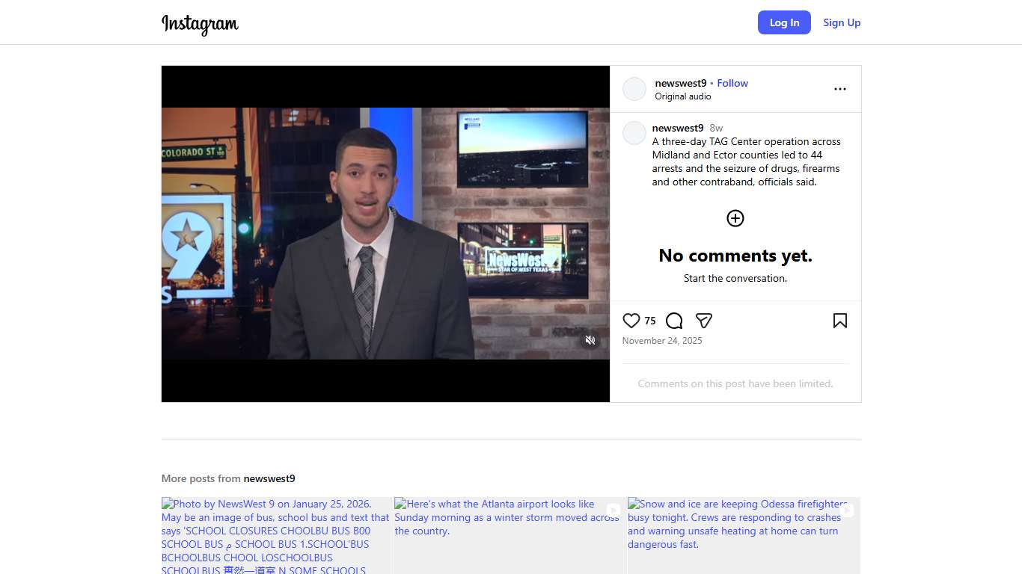The image size is (1022, 574).
Task: Click the newswest9 avatar in header
Action: [634, 89]
